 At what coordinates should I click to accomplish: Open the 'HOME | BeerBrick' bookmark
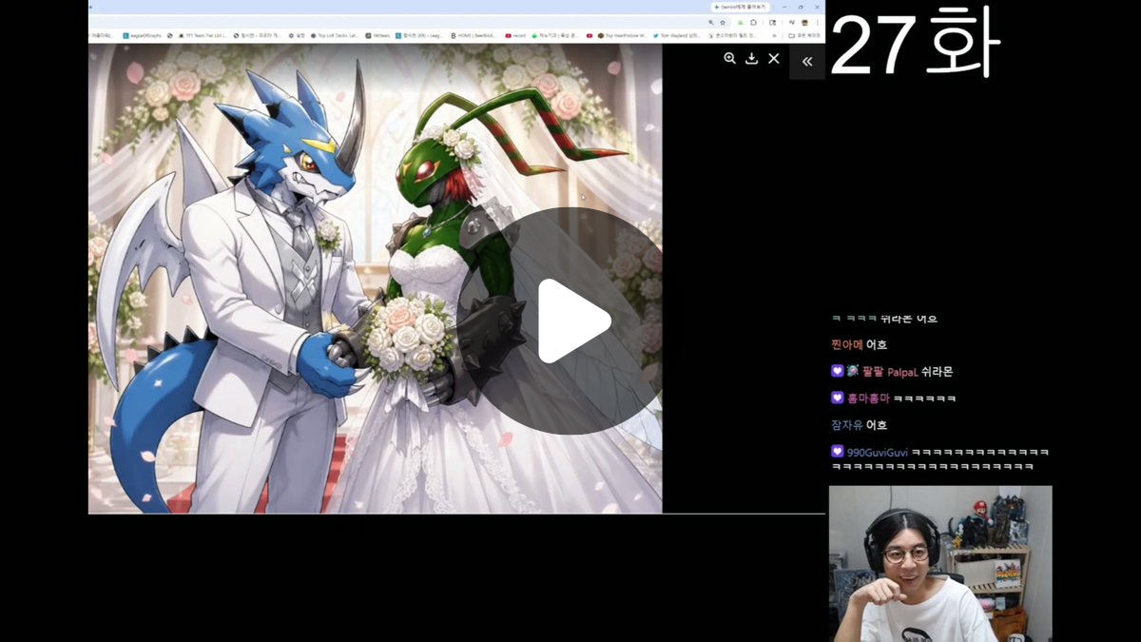pos(474,35)
